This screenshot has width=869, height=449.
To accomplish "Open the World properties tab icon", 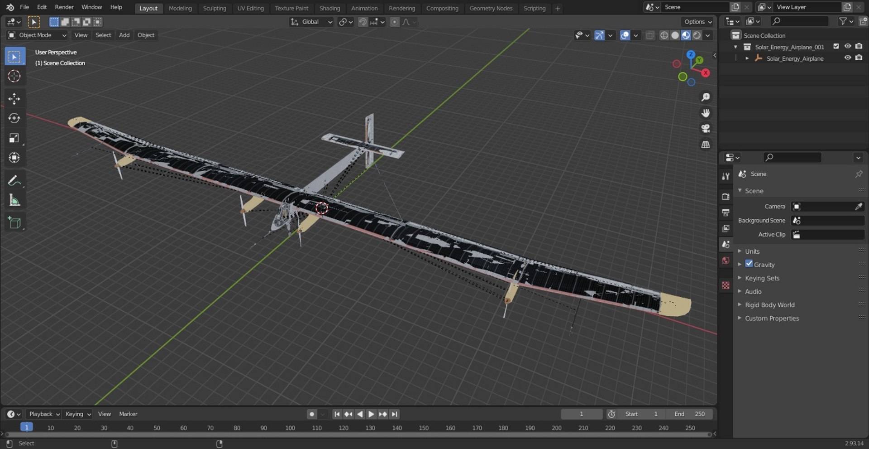I will pyautogui.click(x=726, y=260).
